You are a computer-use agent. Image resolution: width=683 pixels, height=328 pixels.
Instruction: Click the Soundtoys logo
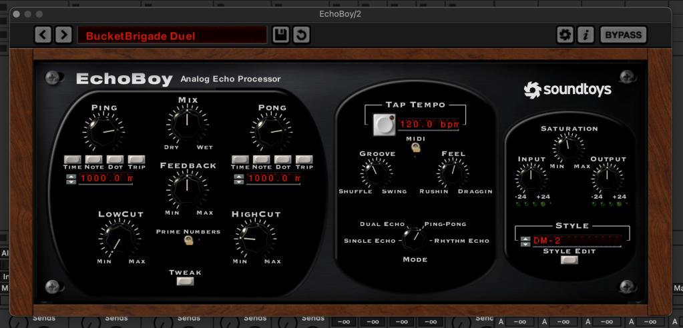pos(567,89)
